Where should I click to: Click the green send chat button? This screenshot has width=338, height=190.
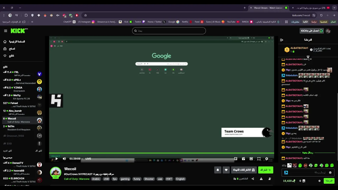click(329, 181)
